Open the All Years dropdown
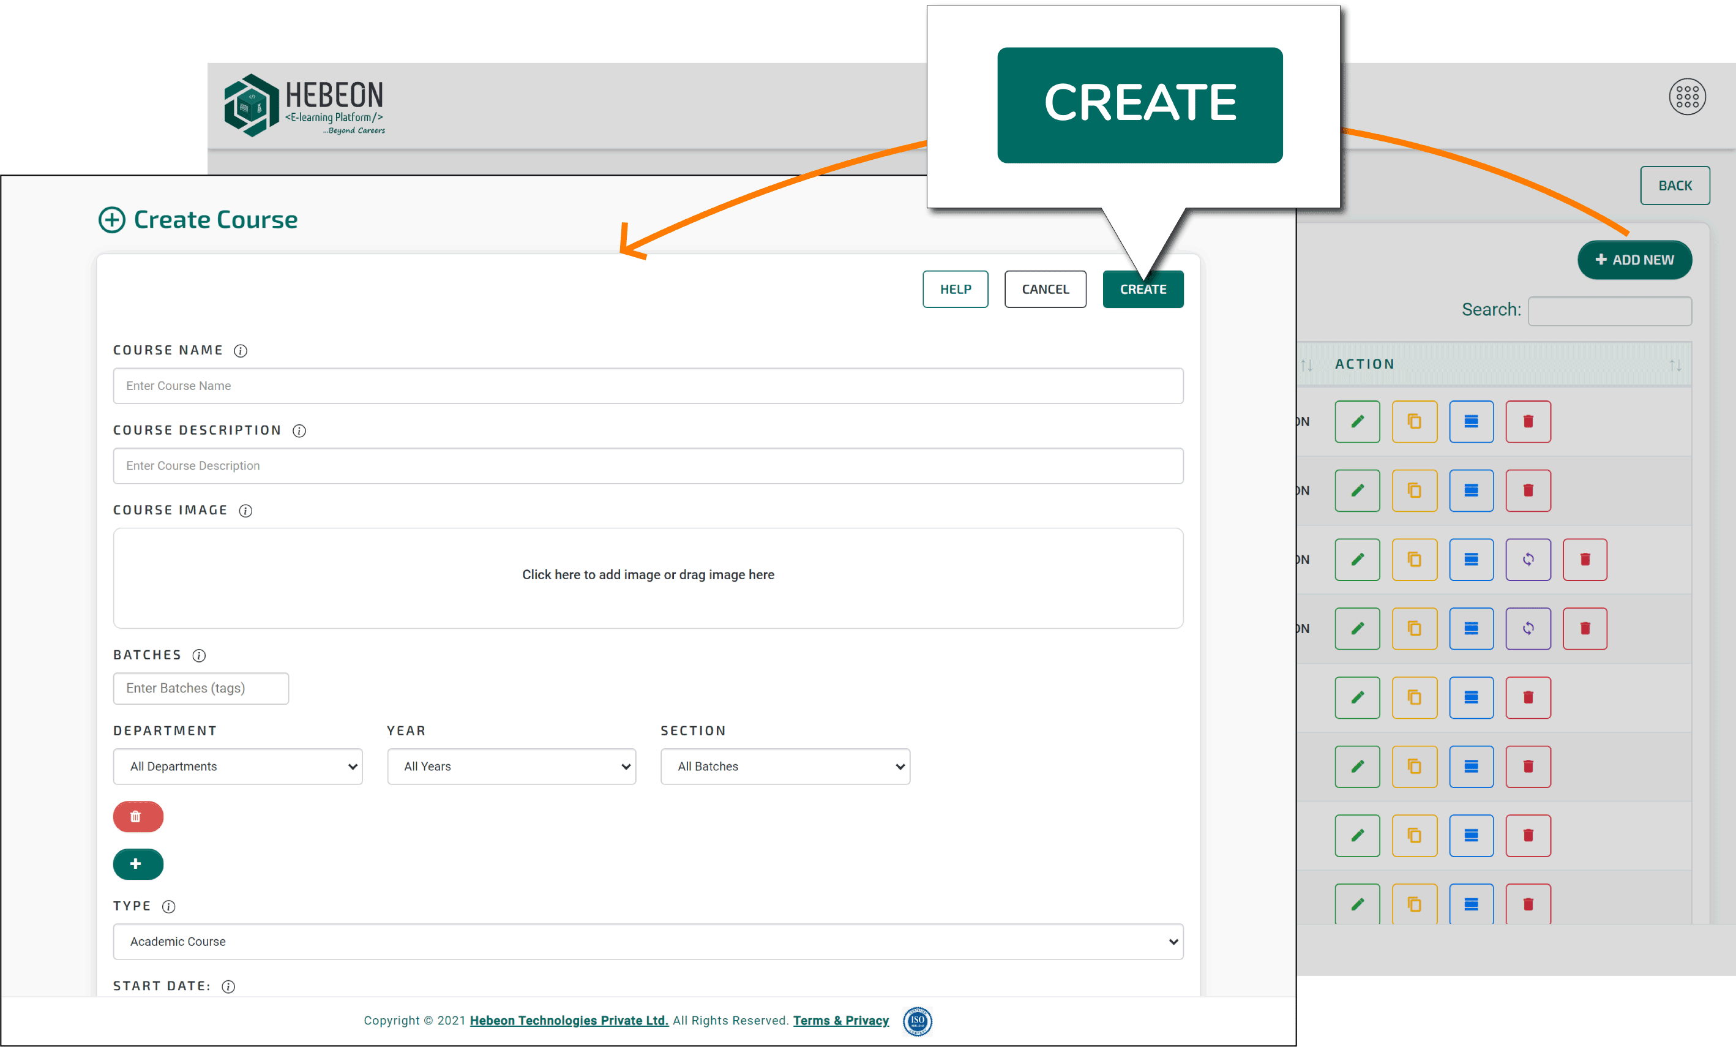This screenshot has height=1047, width=1736. tap(512, 766)
